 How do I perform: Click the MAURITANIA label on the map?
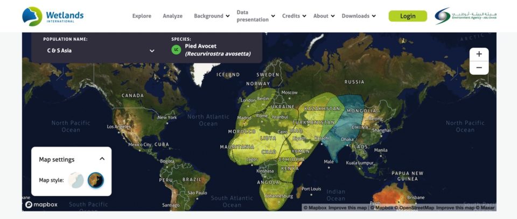(x=237, y=147)
